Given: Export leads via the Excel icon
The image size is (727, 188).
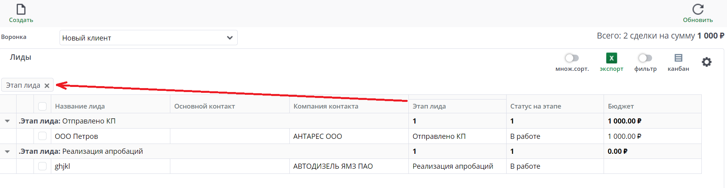Looking at the screenshot, I should point(611,58).
